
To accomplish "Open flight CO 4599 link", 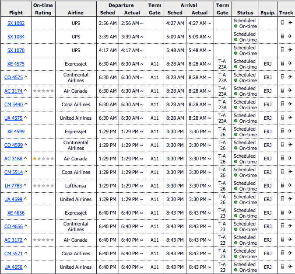I will pos(14,145).
